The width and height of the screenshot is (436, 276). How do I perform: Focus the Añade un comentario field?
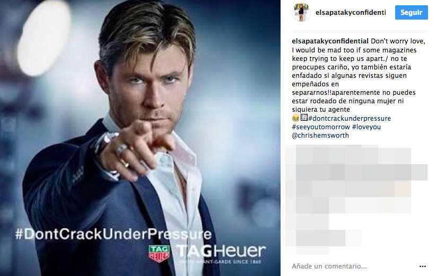[x=353, y=266]
